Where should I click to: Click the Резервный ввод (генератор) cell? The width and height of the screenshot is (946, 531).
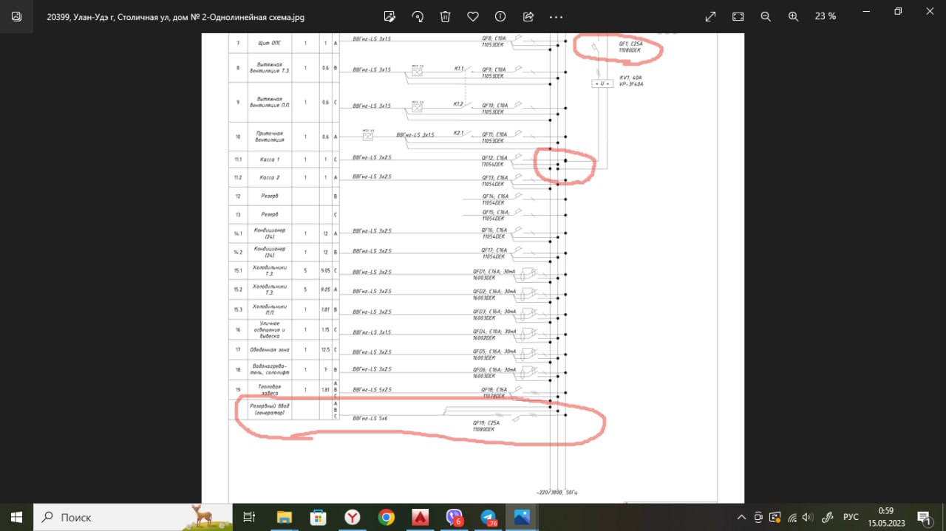268,410
